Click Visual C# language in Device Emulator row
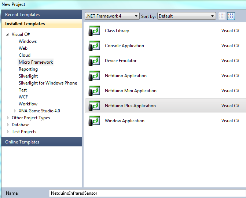This screenshot has height=198, width=246. click(x=230, y=61)
